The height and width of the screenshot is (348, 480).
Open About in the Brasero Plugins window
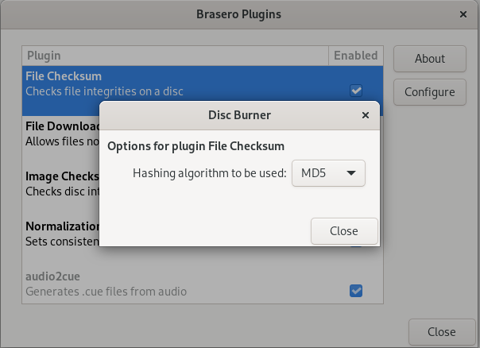tap(430, 59)
